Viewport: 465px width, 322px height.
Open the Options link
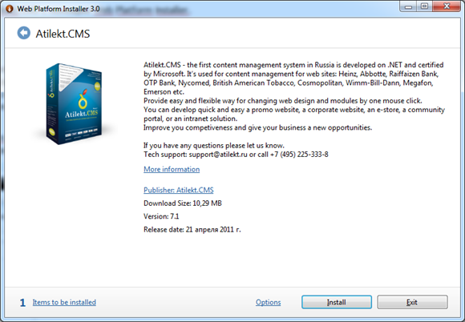(x=268, y=302)
